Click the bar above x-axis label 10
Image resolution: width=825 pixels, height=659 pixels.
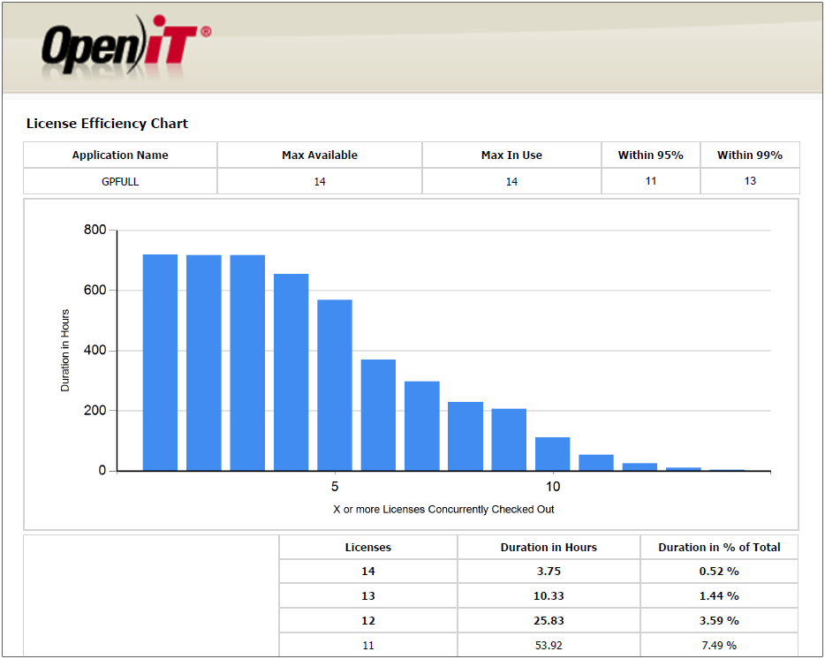[x=552, y=453]
